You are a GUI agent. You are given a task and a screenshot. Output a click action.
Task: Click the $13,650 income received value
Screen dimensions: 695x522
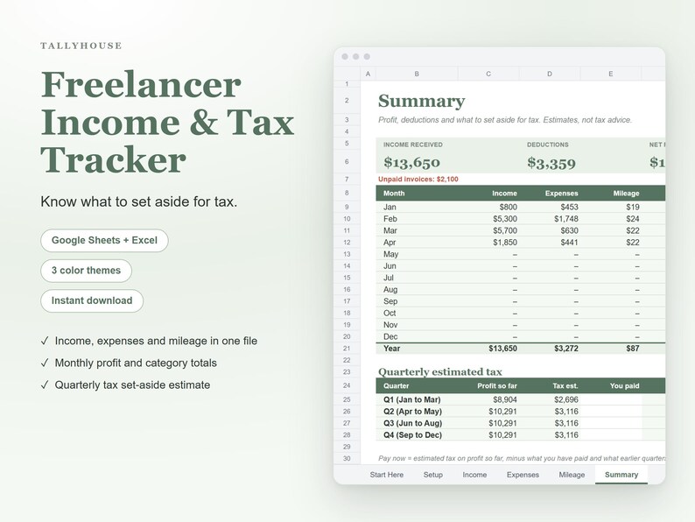point(411,162)
